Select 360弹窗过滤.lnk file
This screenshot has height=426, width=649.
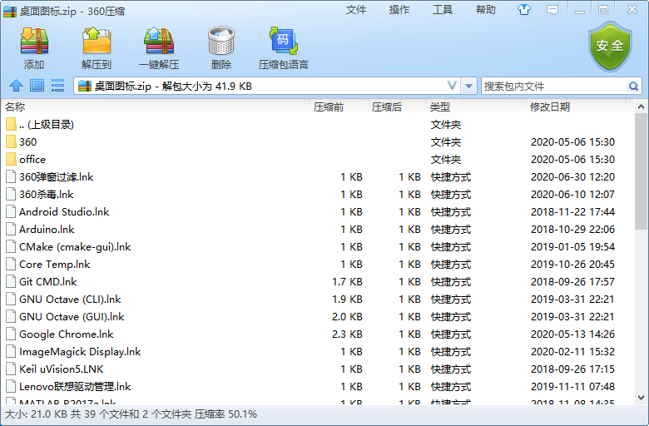tap(57, 176)
